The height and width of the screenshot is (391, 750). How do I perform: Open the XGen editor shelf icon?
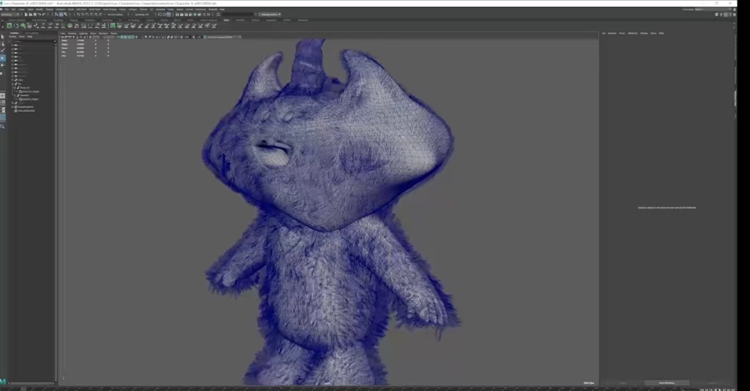click(x=10, y=26)
